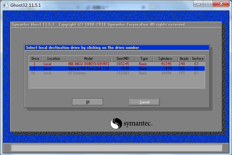
Task: Click the Symantec Ghost copyright banner
Action: click(99, 24)
